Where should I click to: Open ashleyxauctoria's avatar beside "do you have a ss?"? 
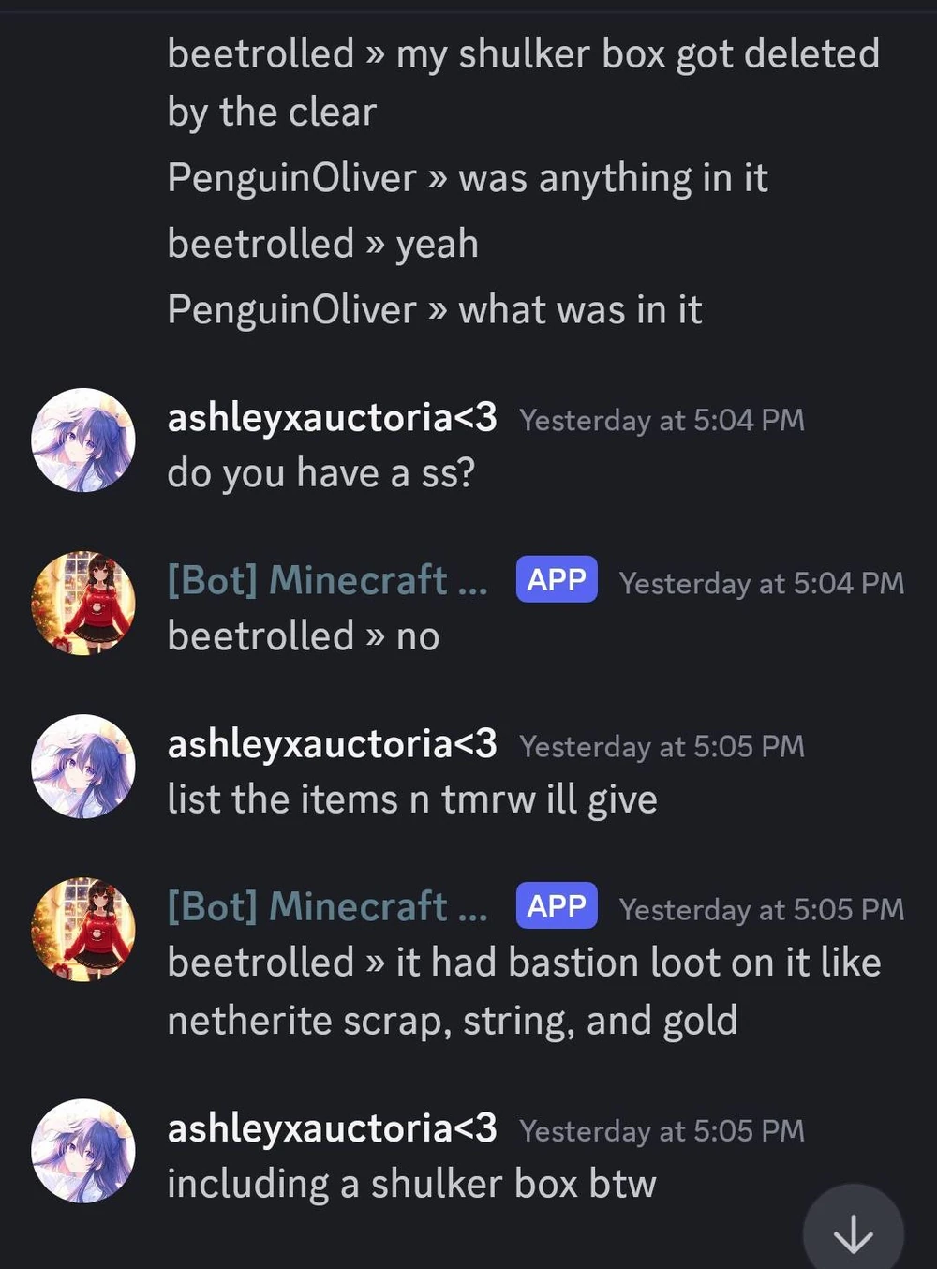83,440
